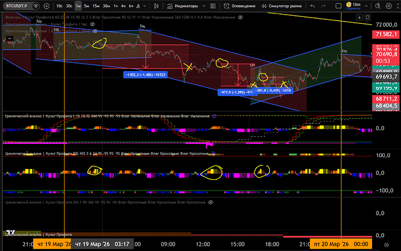Viewport: 401px width, 251px height.
Task: Click the TradingView logo at bottom left
Action: tap(9, 232)
